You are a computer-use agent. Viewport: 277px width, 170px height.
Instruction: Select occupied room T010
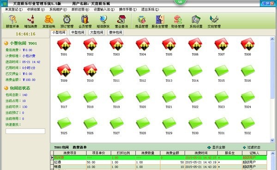point(90,73)
